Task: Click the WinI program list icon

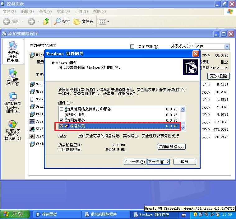Action: [x=32, y=144]
